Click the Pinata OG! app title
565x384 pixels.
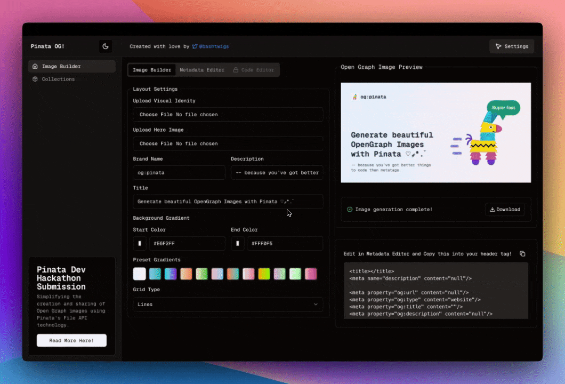pyautogui.click(x=47, y=46)
